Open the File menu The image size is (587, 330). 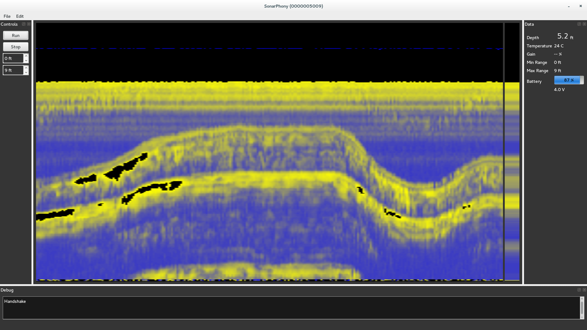click(7, 16)
